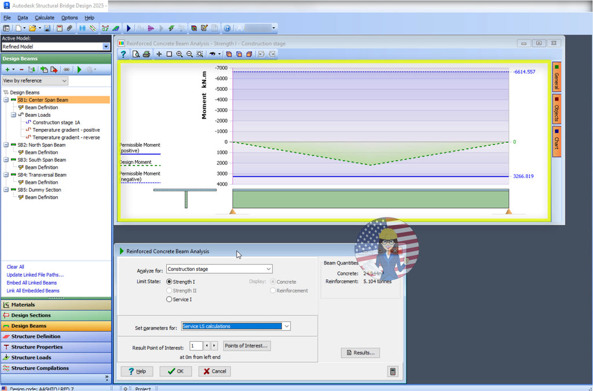Increase the Result Point of Interest with the stepper
593x391 pixels.
coord(214,345)
